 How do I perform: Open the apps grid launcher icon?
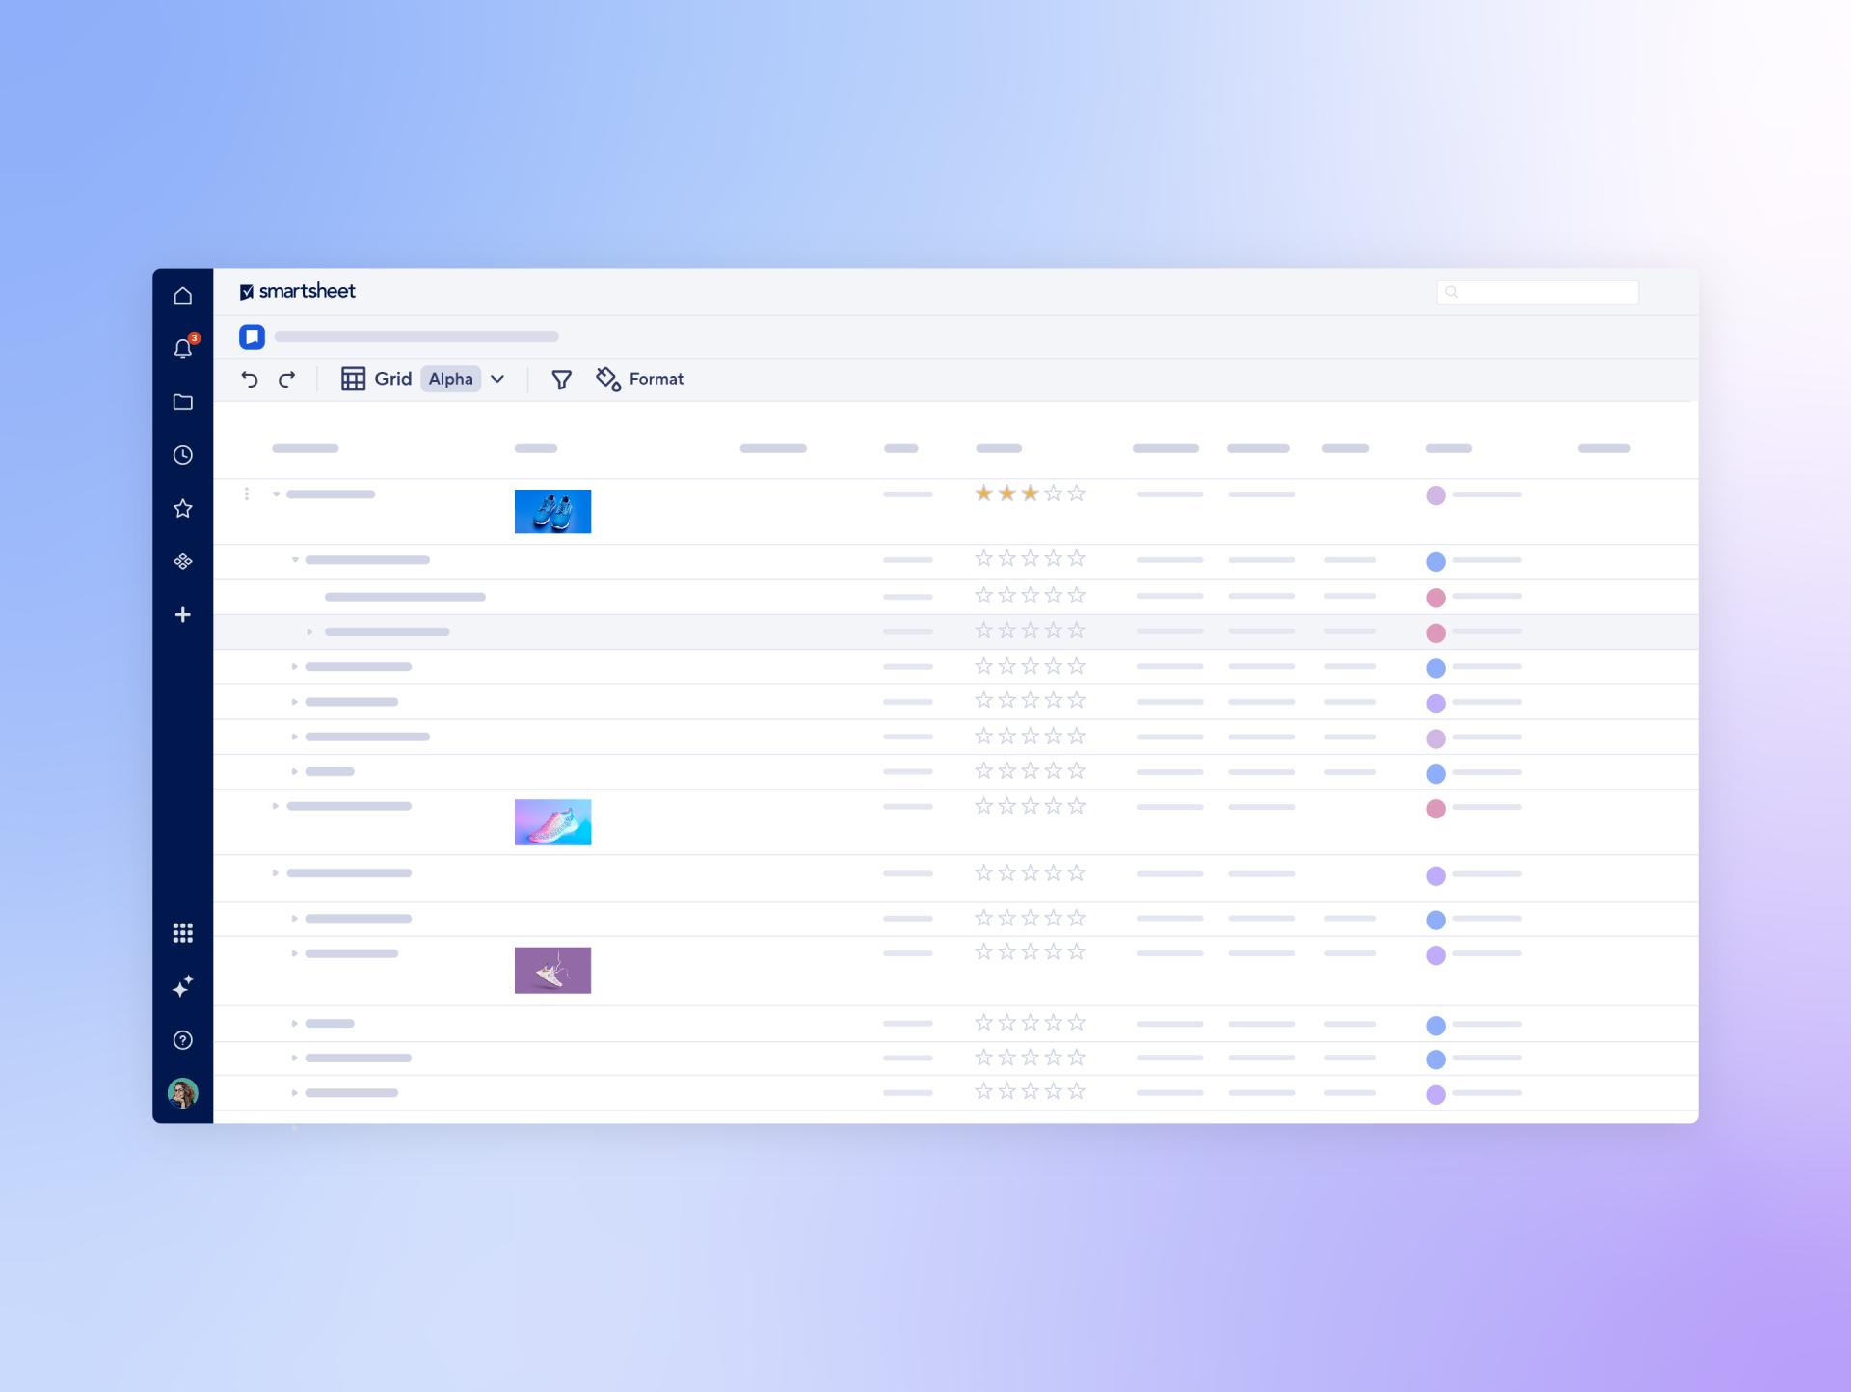click(x=182, y=931)
